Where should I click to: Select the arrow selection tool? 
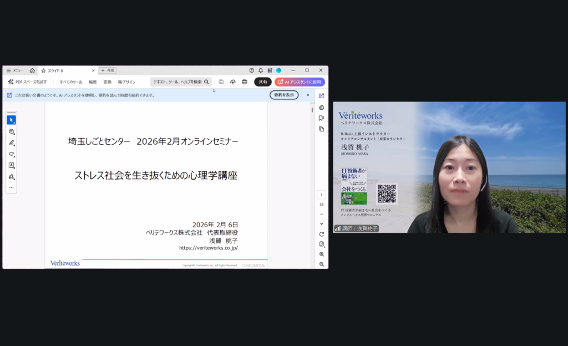point(11,120)
